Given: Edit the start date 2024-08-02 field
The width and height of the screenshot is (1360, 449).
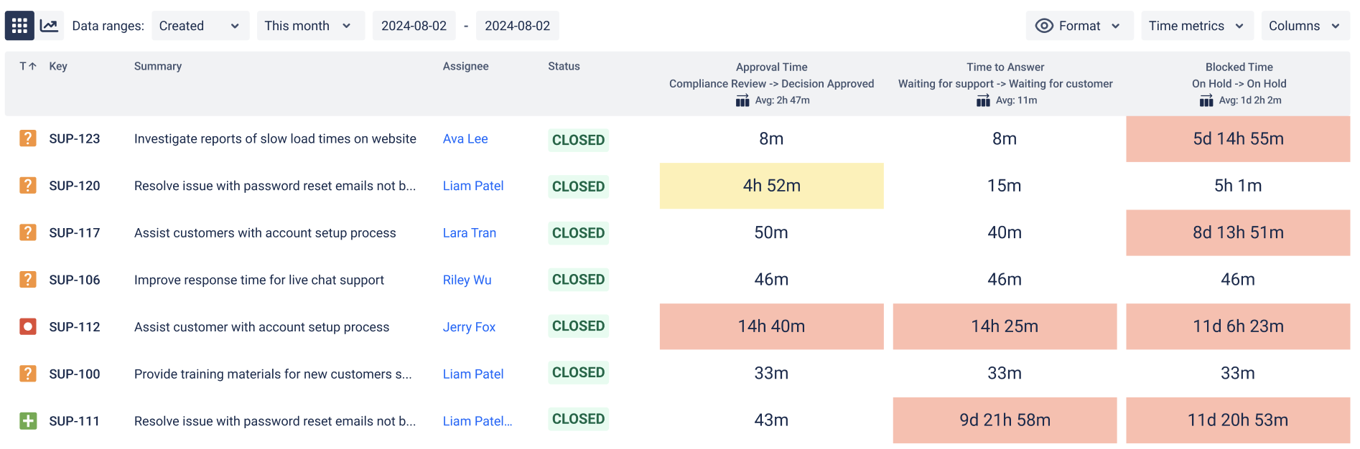Looking at the screenshot, I should pos(414,26).
